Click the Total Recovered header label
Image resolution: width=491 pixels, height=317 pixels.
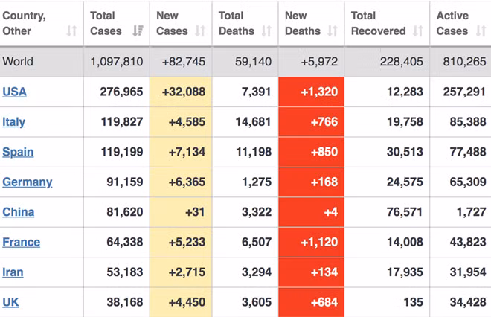point(378,23)
